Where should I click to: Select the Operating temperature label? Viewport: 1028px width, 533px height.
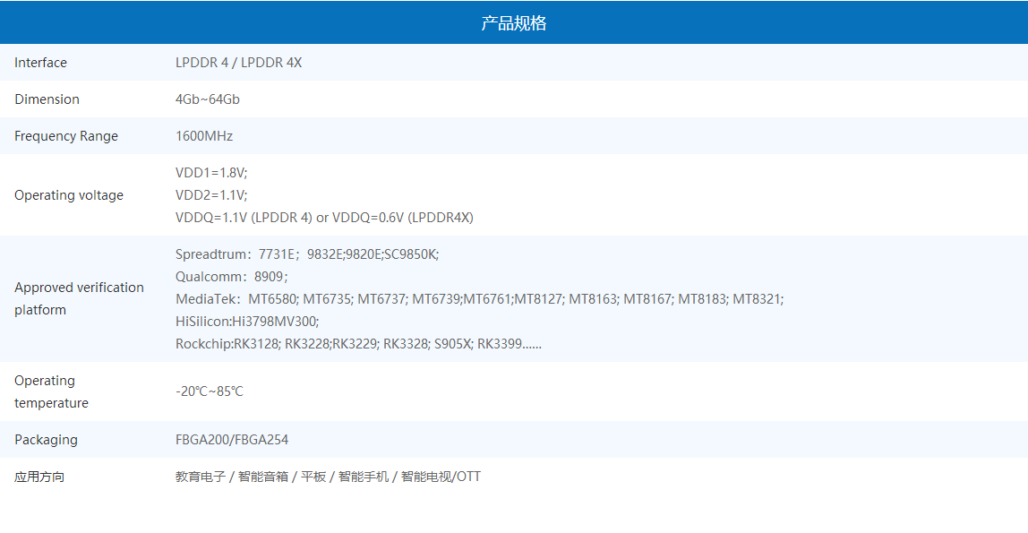coord(51,392)
